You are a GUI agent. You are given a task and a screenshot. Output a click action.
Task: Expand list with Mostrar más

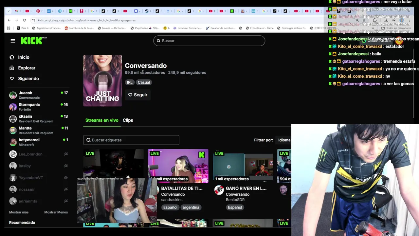click(19, 212)
